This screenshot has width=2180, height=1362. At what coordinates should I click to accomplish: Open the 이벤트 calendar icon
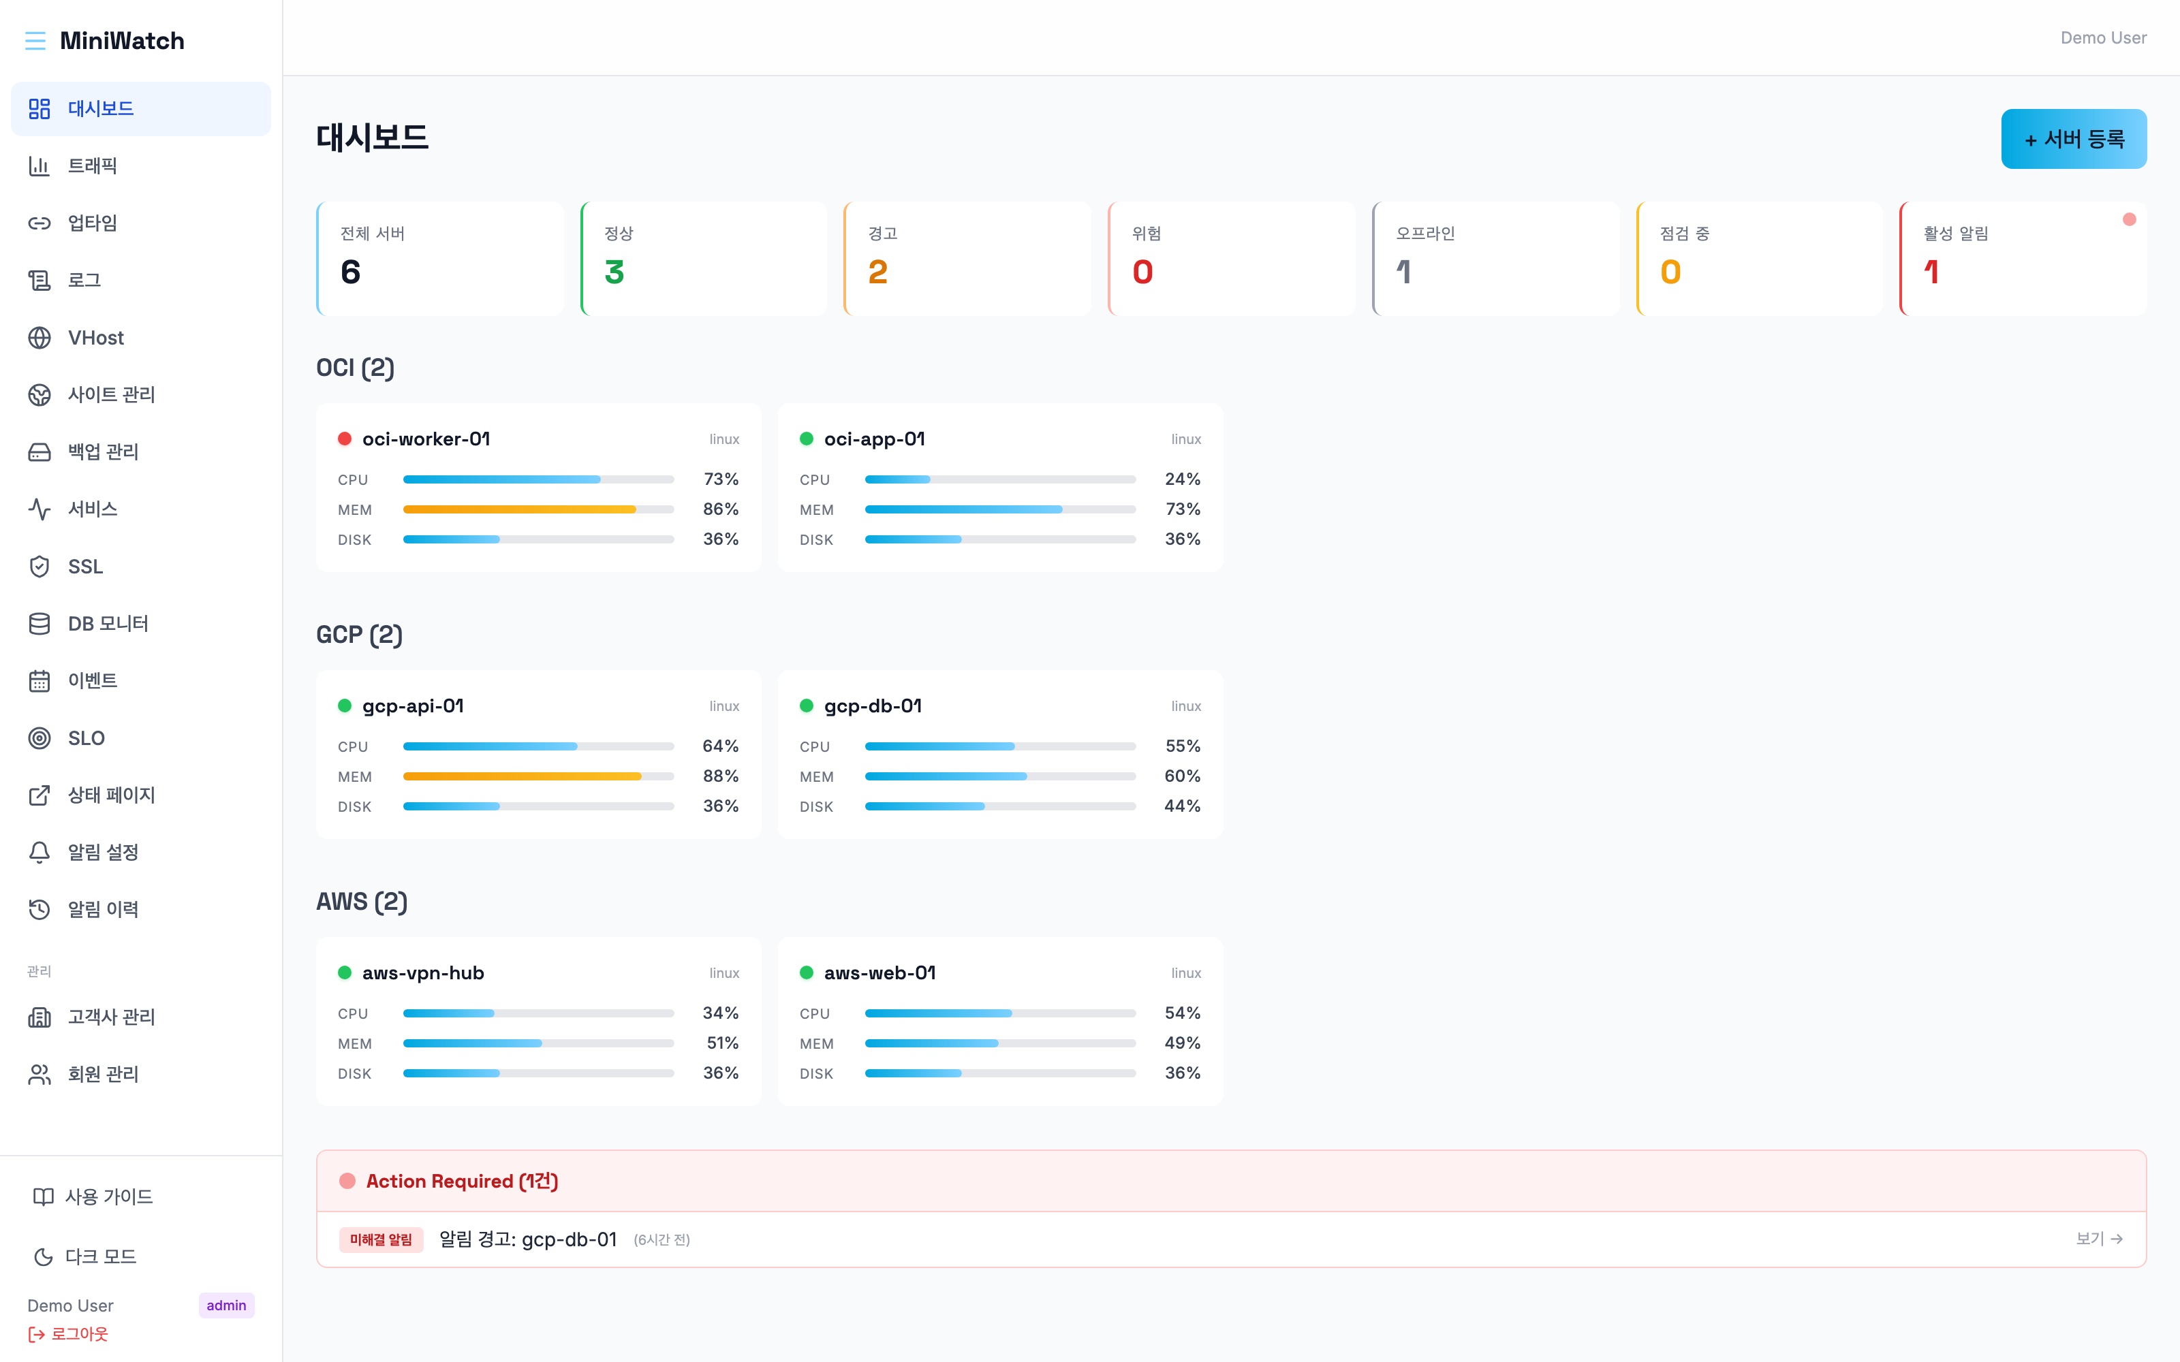[40, 681]
